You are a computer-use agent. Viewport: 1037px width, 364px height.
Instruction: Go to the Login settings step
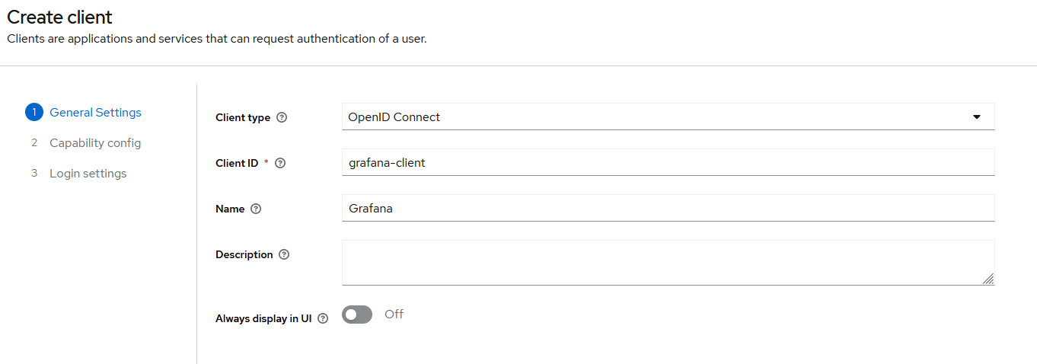point(88,174)
